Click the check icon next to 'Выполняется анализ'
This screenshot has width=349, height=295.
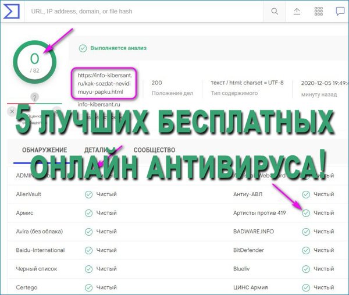[83, 48]
